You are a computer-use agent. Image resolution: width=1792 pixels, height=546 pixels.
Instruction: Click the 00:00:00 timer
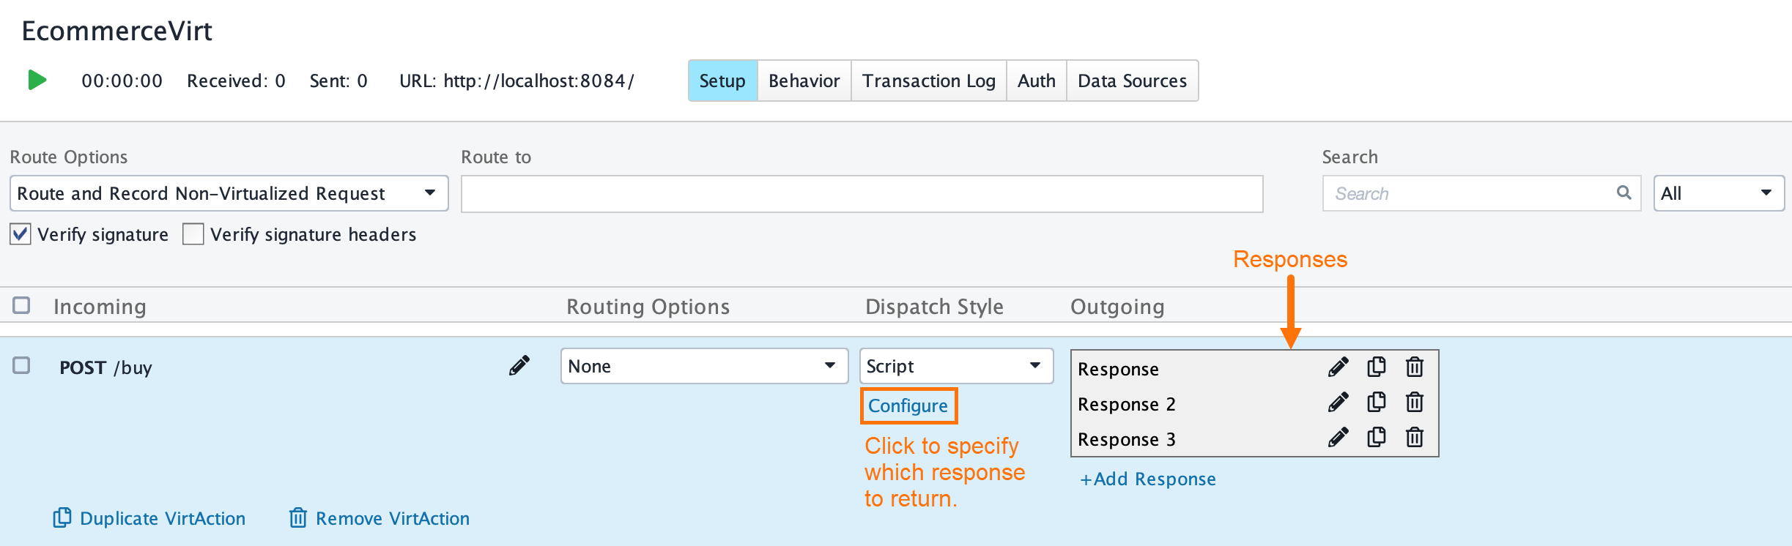pyautogui.click(x=122, y=81)
